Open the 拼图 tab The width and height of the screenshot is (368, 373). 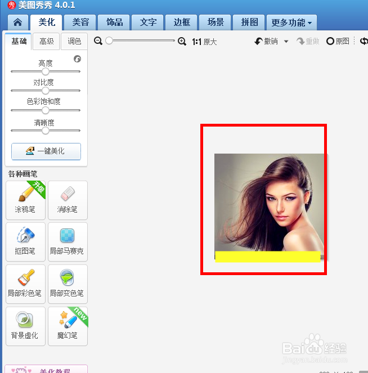pos(249,23)
